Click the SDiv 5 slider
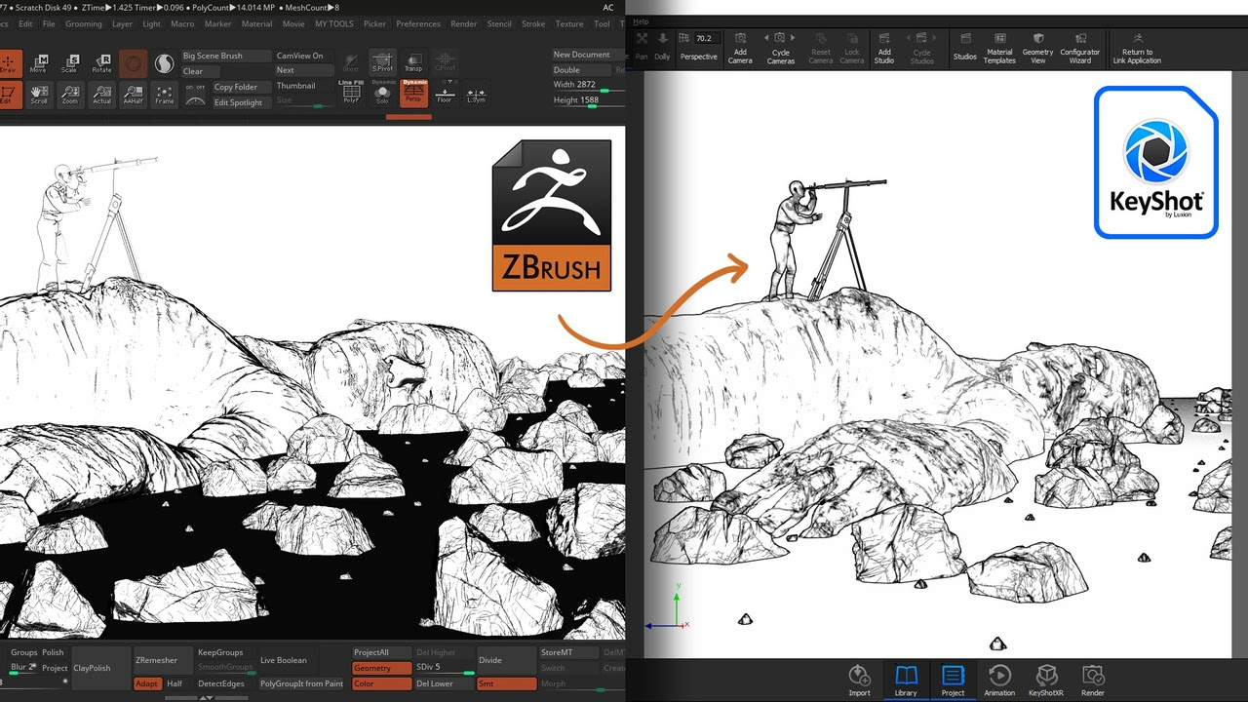This screenshot has width=1248, height=702. point(444,668)
